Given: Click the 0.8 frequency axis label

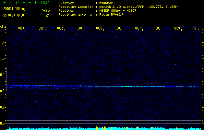Looking at the screenshot, I should 3,91.
